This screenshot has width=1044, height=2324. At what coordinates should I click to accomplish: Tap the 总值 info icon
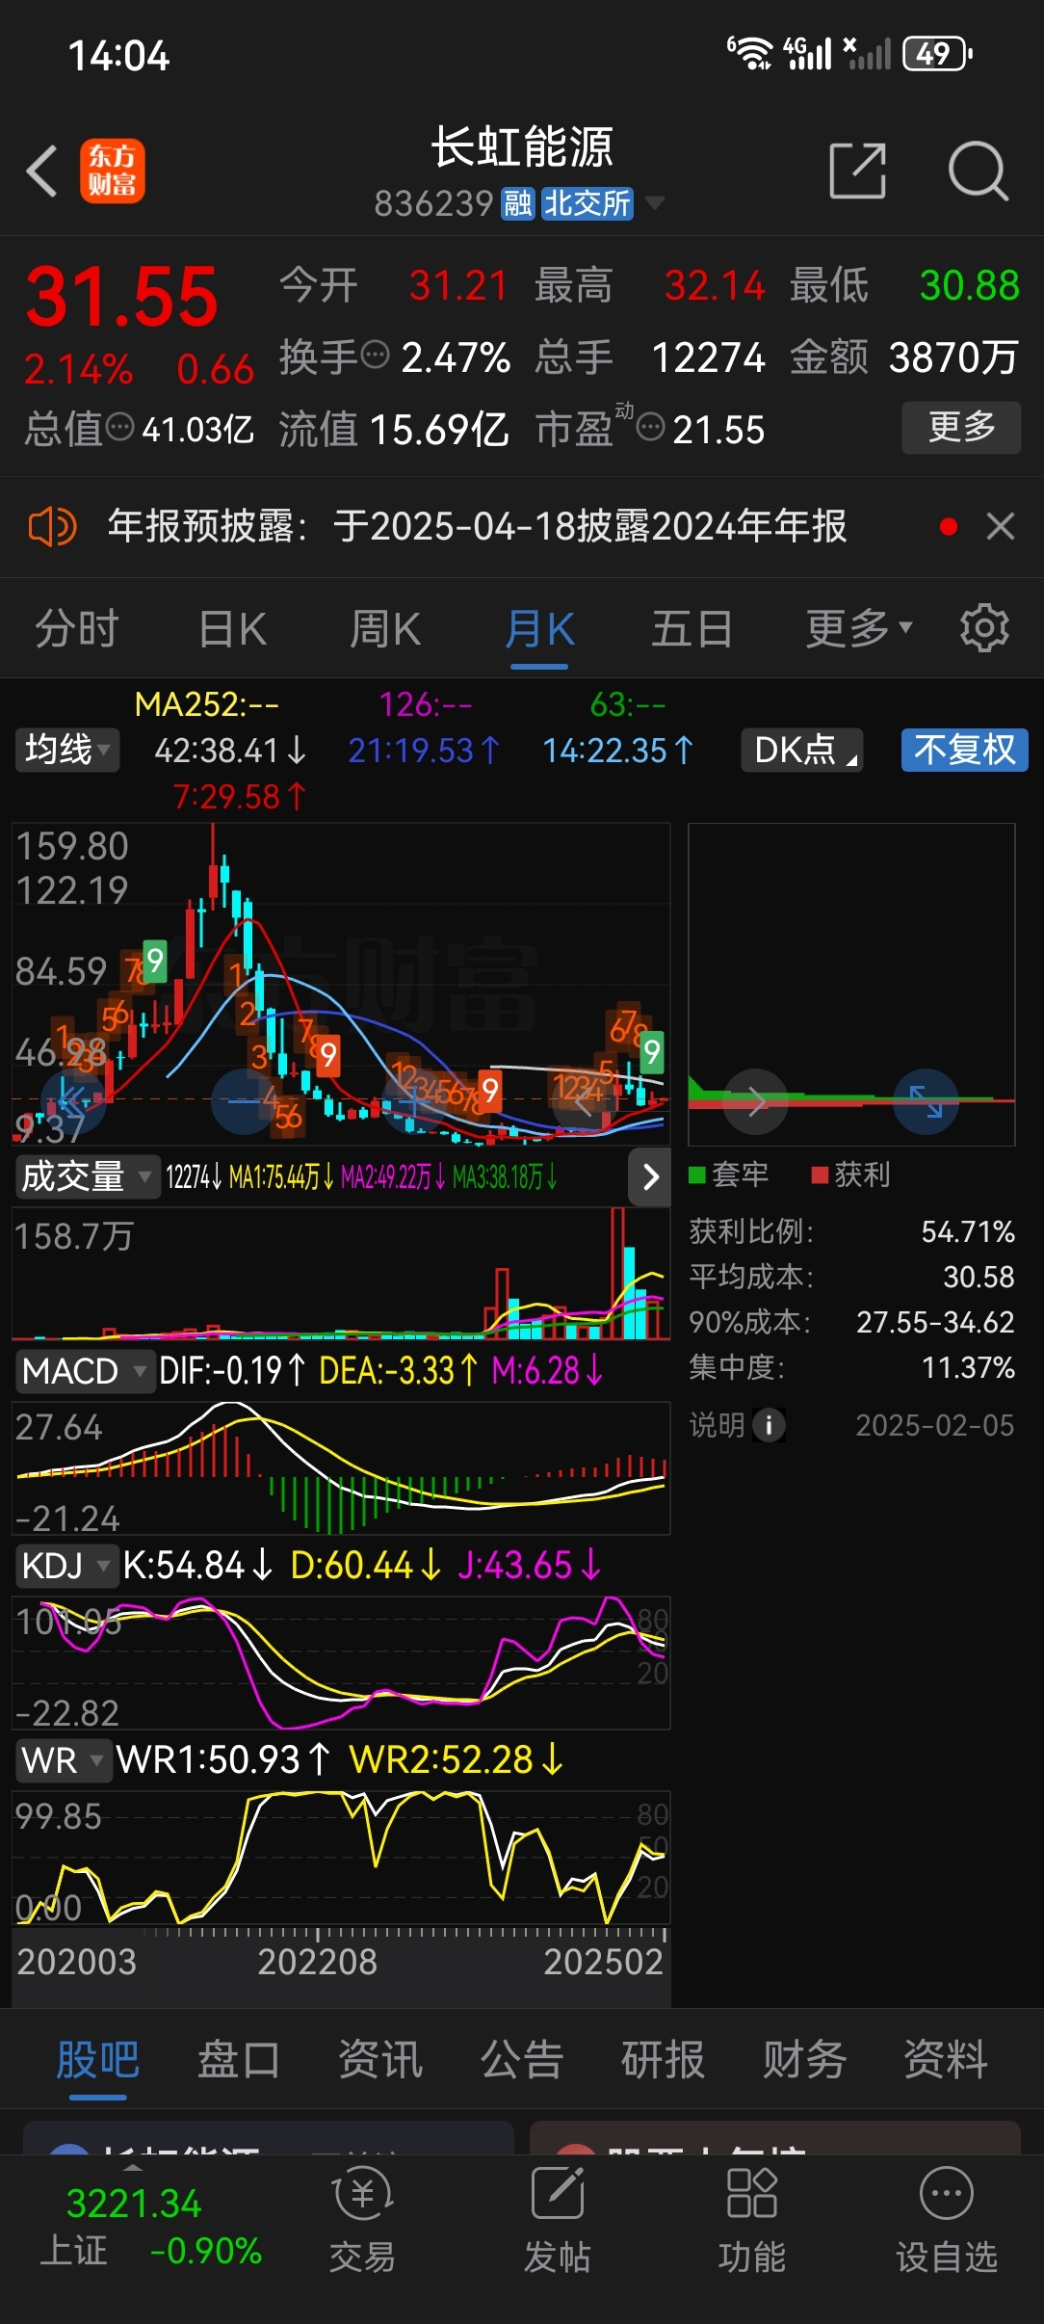(x=119, y=426)
